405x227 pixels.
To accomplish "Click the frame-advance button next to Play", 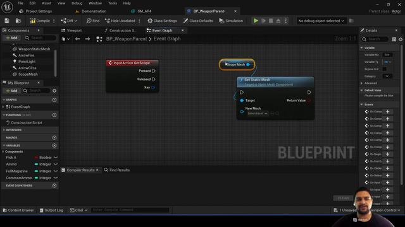I will 263,21.
